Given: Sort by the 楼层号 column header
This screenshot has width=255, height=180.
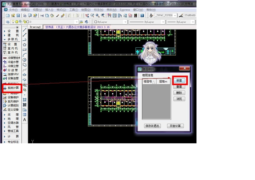Looking at the screenshot, I should [149, 82].
